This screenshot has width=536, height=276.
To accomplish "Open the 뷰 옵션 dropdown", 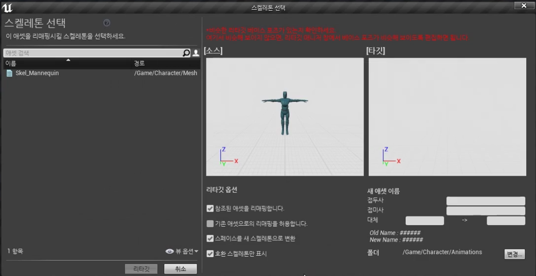I will (187, 251).
